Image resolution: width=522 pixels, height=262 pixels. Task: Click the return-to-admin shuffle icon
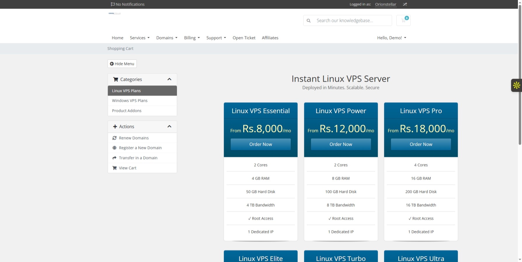tap(405, 4)
